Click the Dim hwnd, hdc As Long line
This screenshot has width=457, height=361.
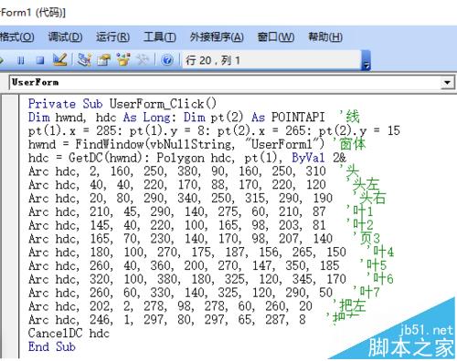click(194, 118)
